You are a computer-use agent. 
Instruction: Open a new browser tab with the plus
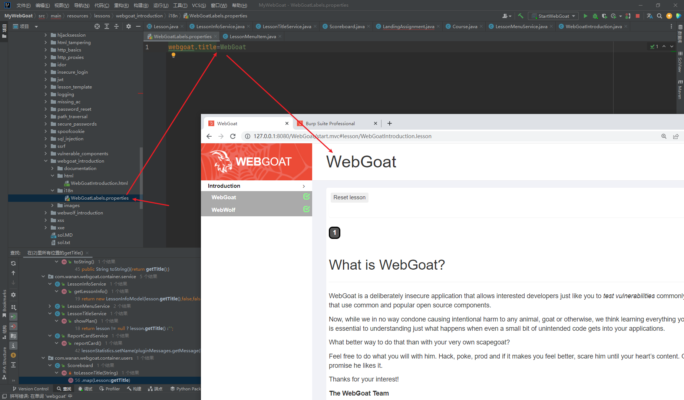[x=390, y=123]
